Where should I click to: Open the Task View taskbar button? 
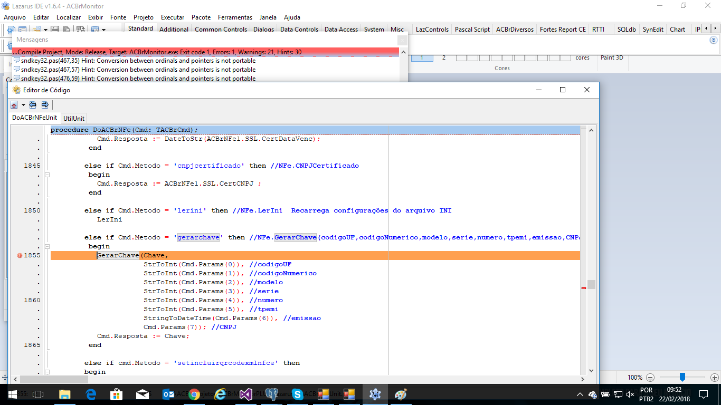[38, 394]
